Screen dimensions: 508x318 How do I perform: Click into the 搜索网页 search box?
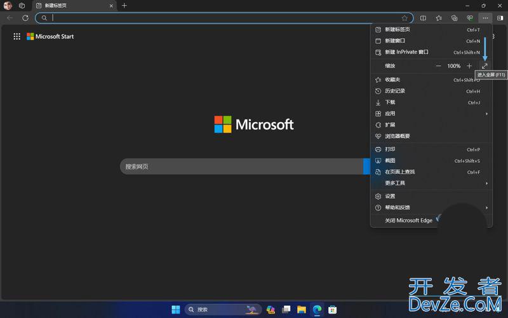241,167
